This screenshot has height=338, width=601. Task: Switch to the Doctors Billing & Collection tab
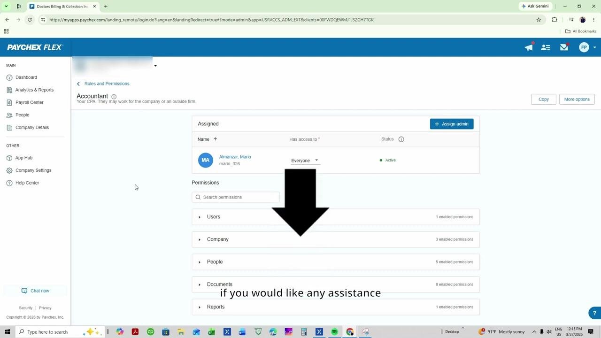(x=62, y=7)
